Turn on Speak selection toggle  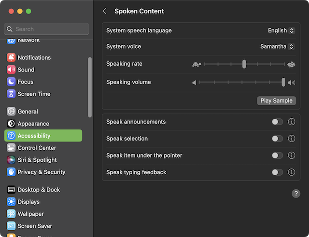(277, 139)
